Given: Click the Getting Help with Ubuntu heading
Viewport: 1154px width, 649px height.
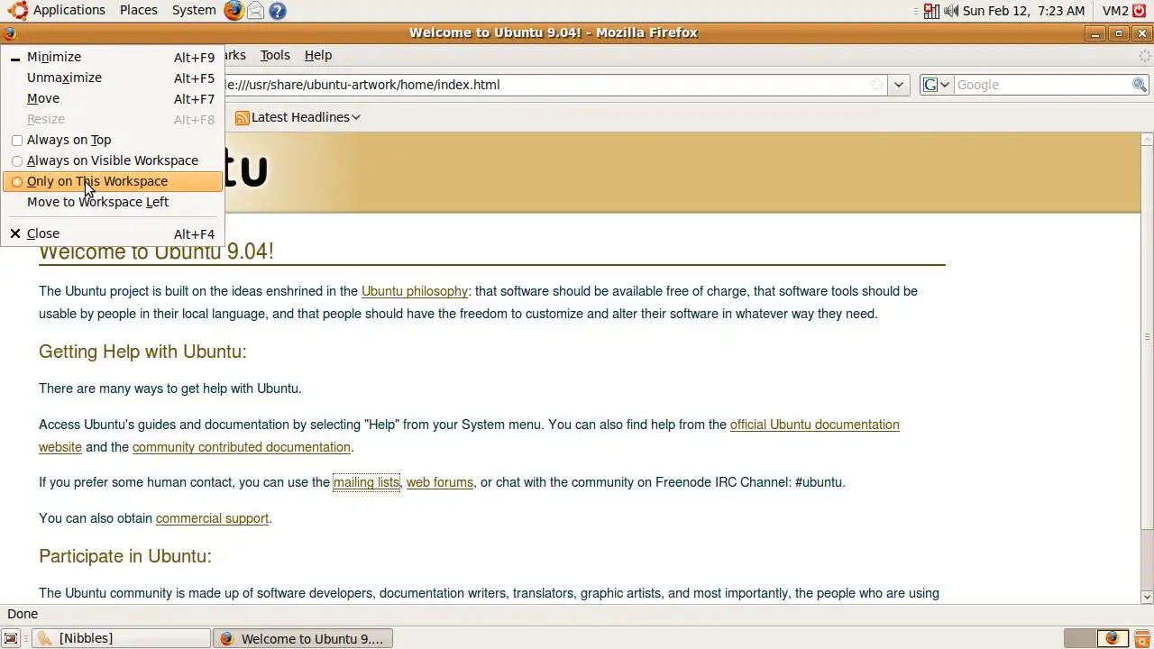Looking at the screenshot, I should pos(142,352).
